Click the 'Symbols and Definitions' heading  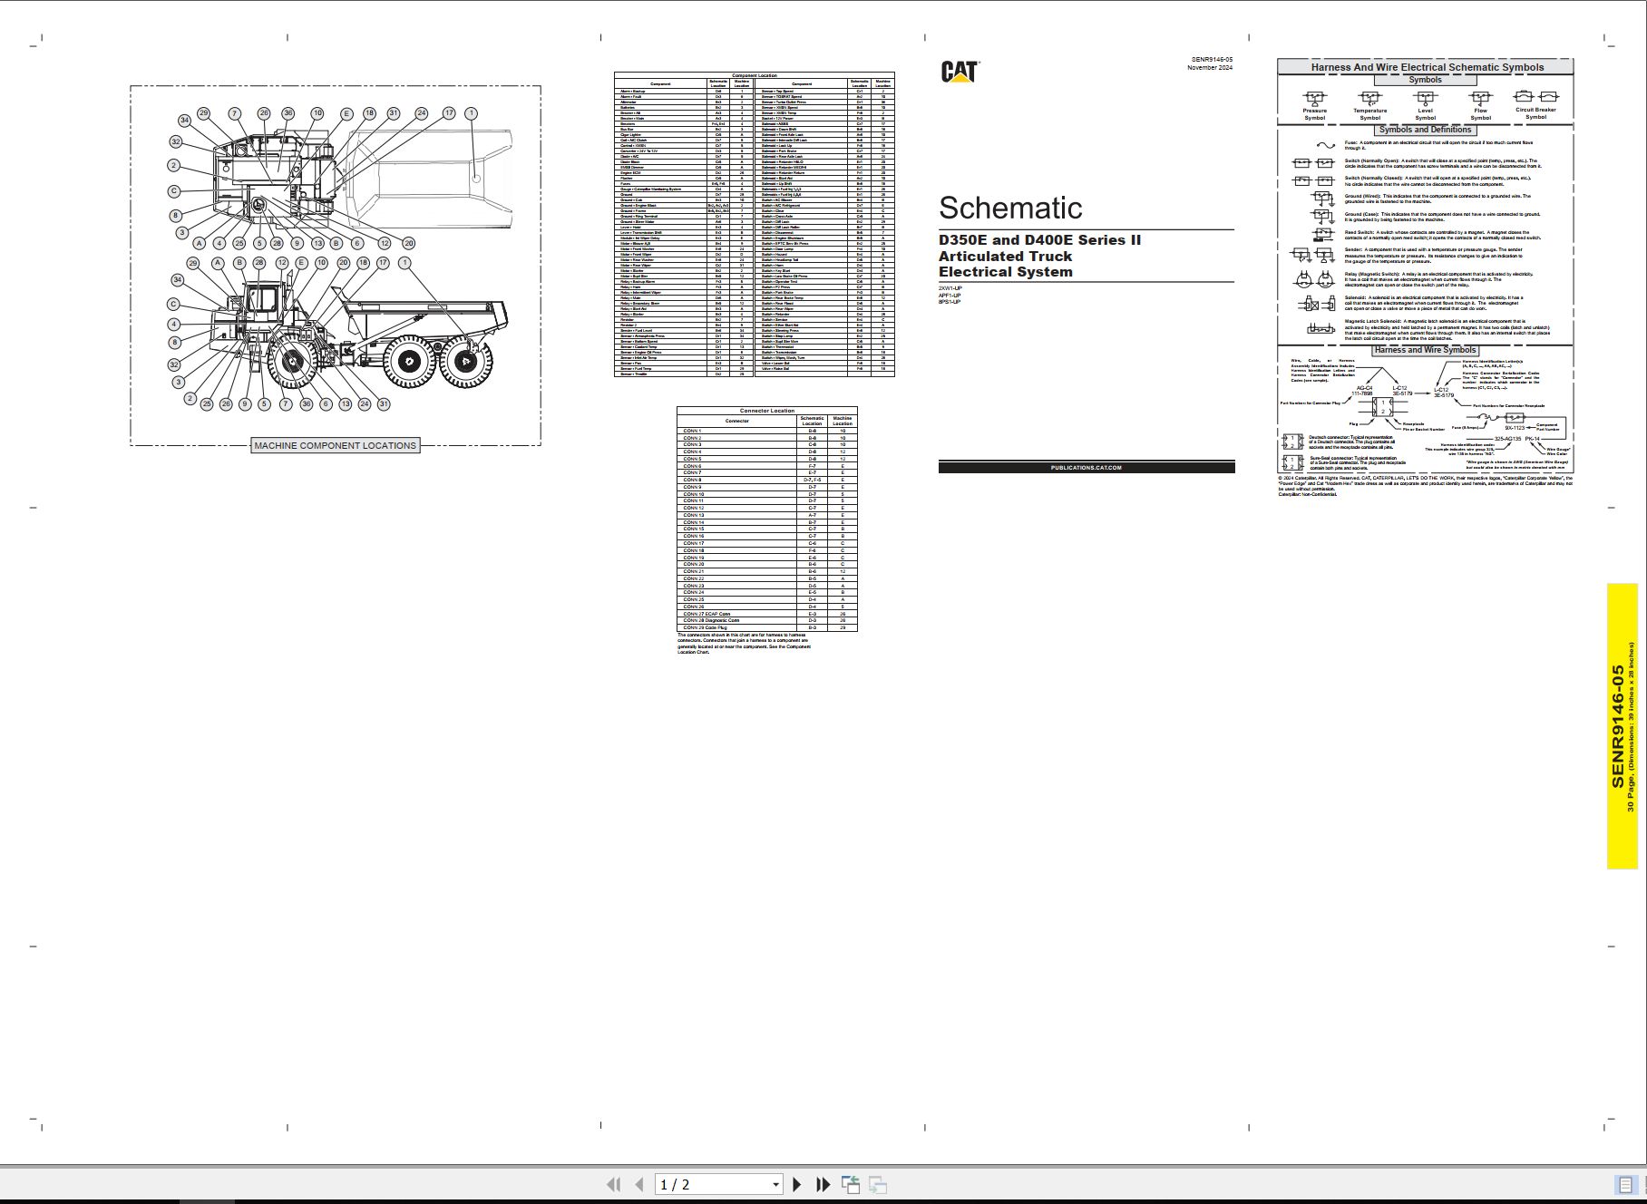click(1425, 130)
